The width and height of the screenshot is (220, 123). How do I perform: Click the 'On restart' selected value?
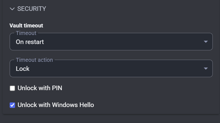coord(30,42)
